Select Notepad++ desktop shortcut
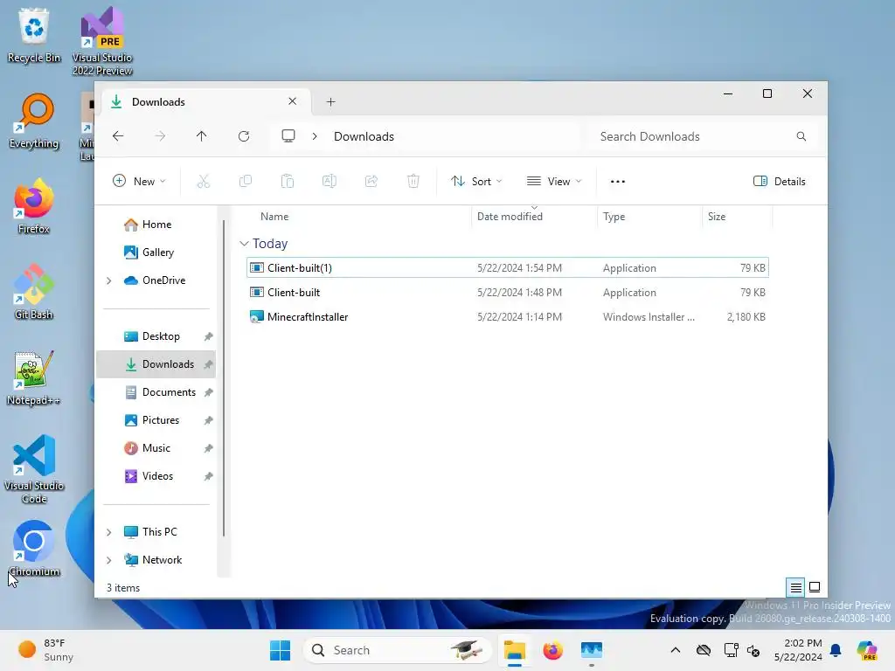This screenshot has width=895, height=671. click(x=34, y=378)
